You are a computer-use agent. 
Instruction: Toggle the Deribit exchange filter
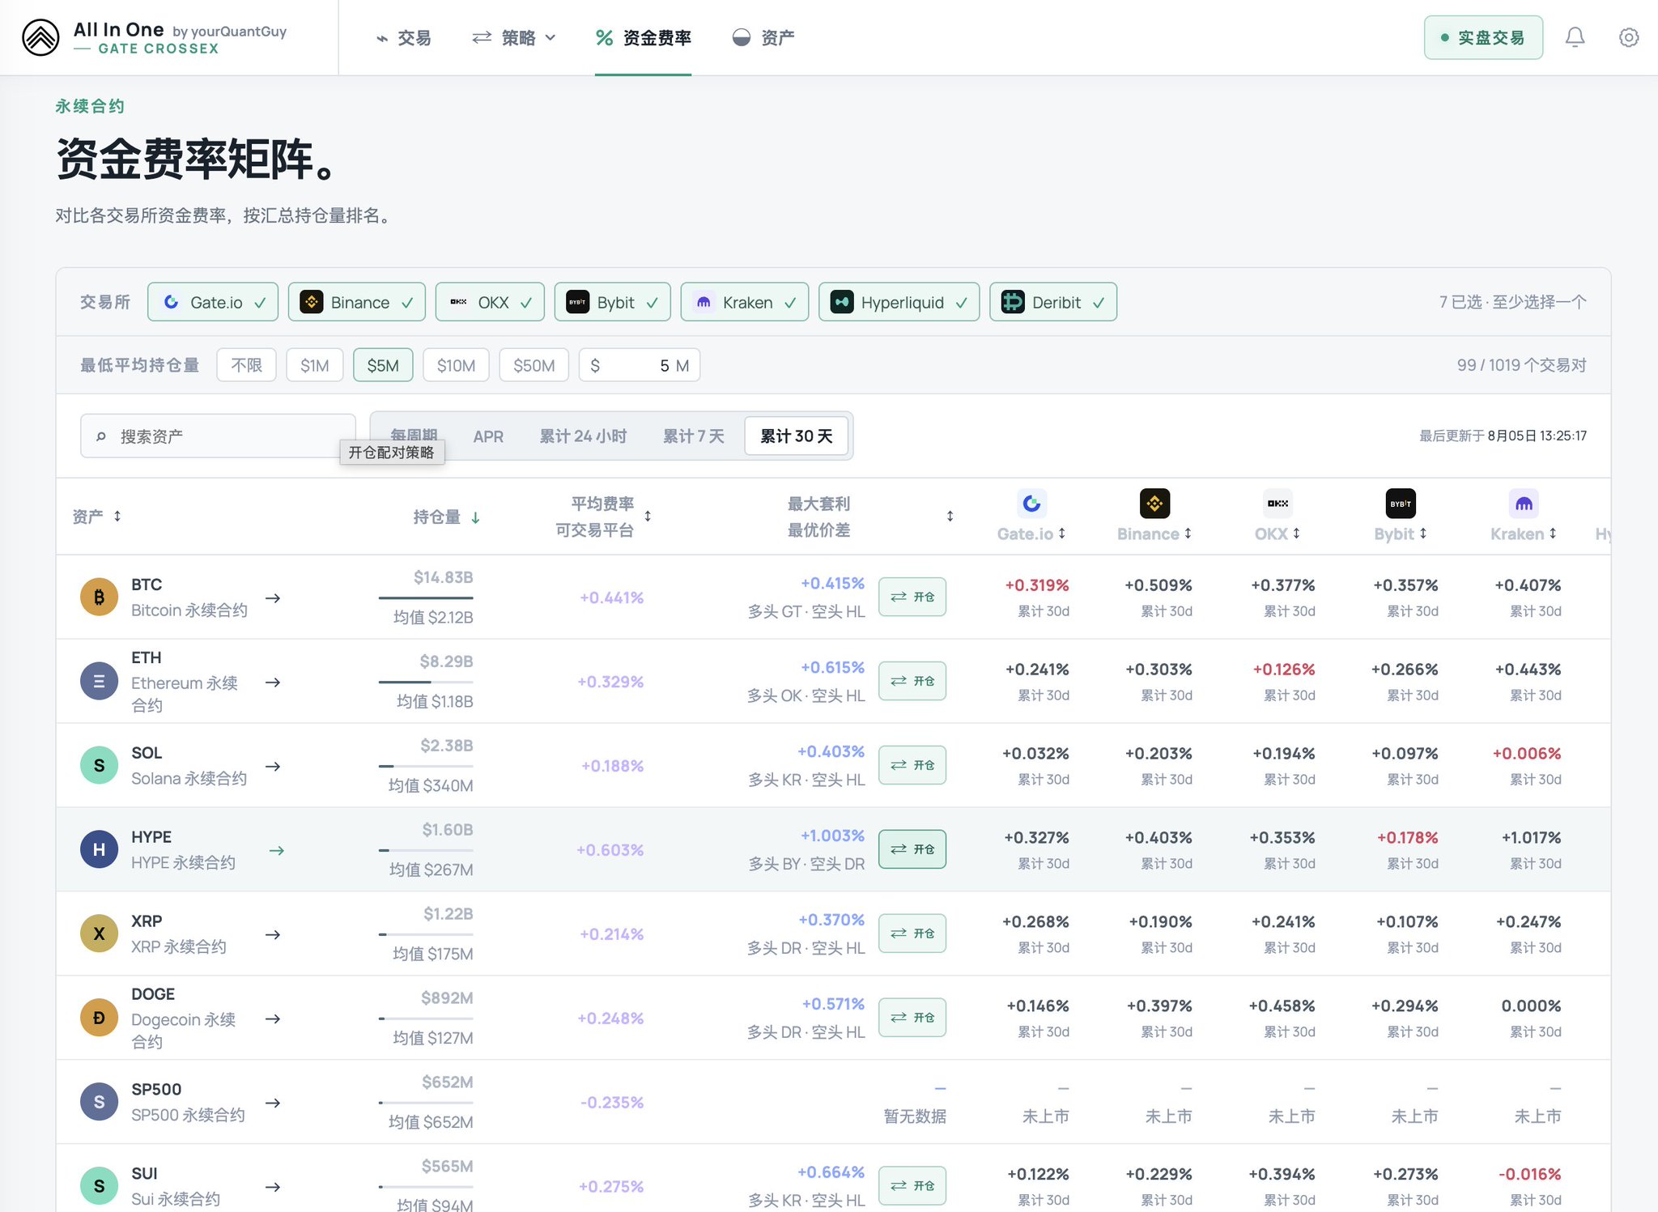click(1053, 302)
